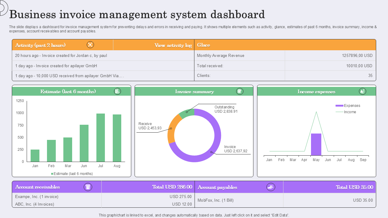Click 'Total USD 286.00' in receivables
This screenshot has width=388, height=218.
coord(172,187)
